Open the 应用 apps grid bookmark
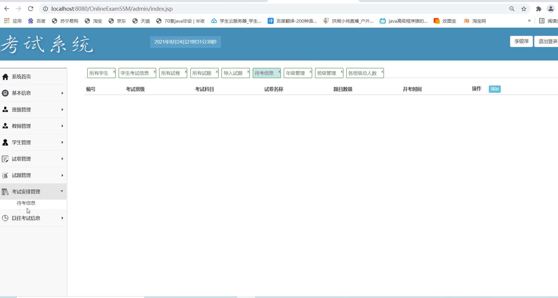The image size is (558, 298). [x=13, y=21]
